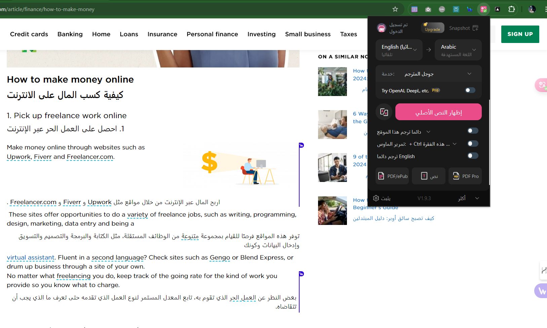Turn on always translate this site
The width and height of the screenshot is (547, 328).
(x=472, y=131)
